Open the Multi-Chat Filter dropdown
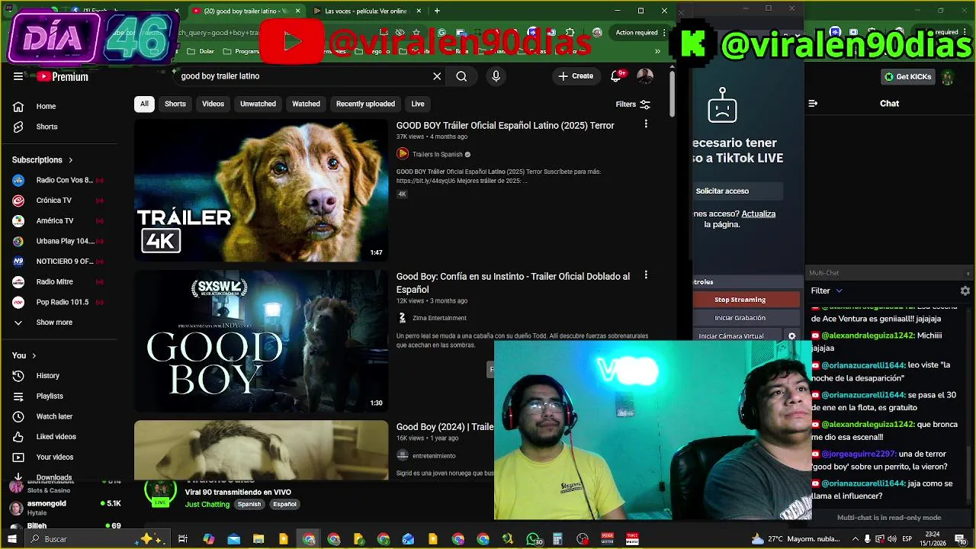Screen dimensions: 976x549 (827, 291)
